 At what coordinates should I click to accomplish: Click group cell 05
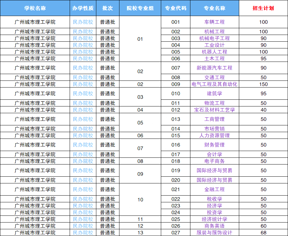(140, 123)
